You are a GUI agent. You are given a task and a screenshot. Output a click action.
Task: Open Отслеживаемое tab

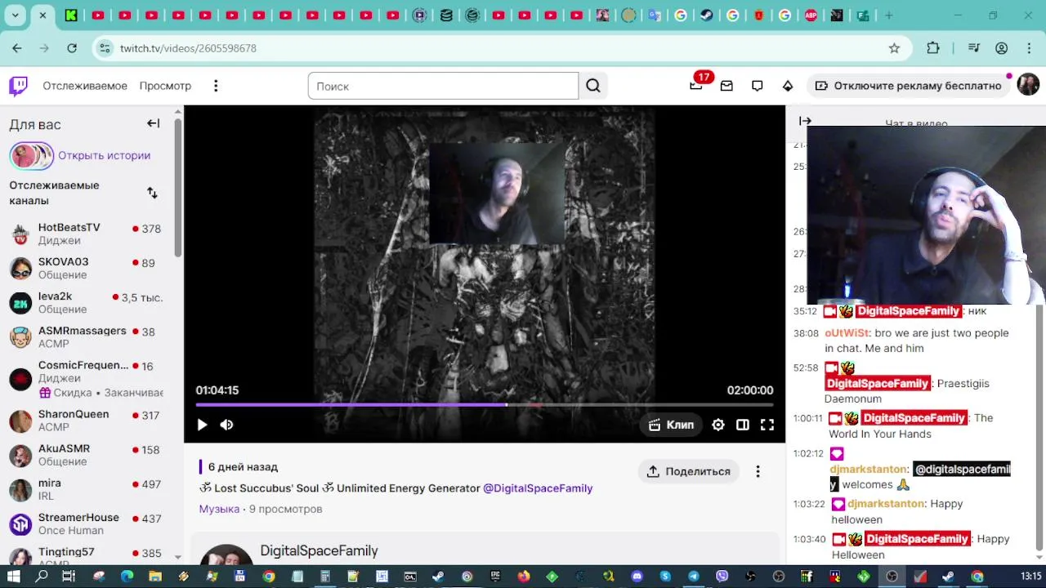[85, 86]
